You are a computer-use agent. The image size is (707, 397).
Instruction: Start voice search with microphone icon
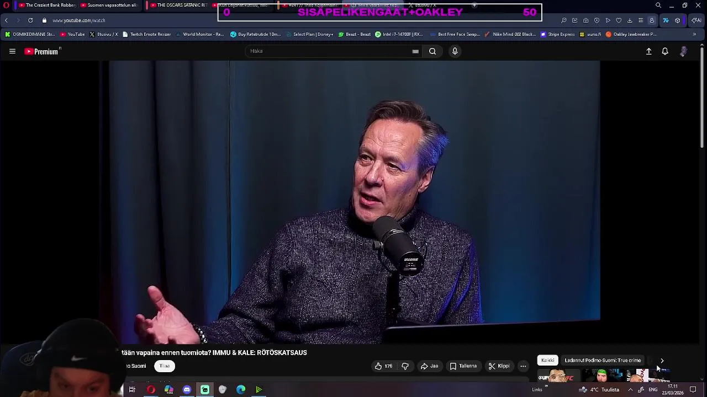point(455,51)
